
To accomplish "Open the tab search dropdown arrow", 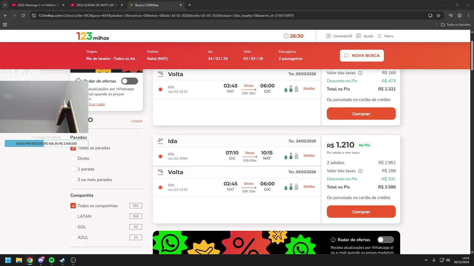I will click(5, 5).
